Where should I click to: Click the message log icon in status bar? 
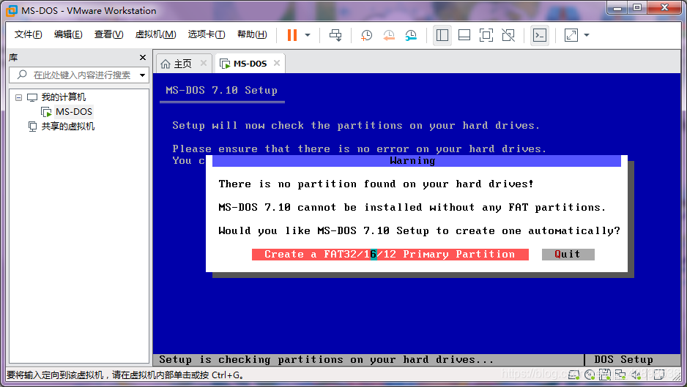[x=659, y=375]
